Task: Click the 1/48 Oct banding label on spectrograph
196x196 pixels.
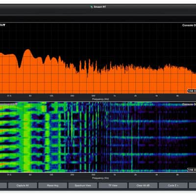Action: [x=192, y=170]
